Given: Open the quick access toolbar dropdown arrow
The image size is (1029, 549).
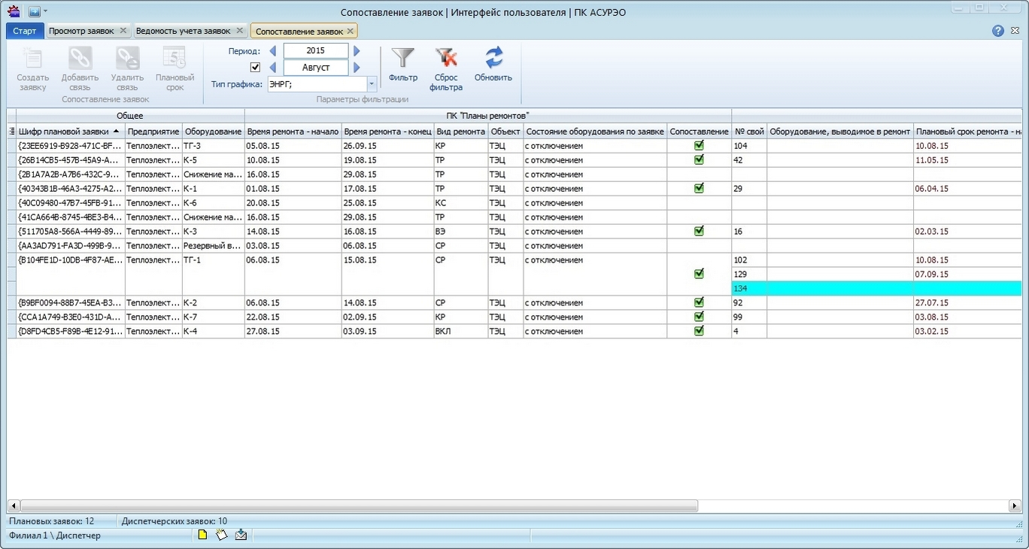Looking at the screenshot, I should tap(45, 11).
